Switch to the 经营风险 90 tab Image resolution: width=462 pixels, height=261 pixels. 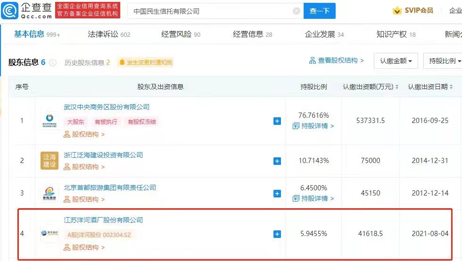[181, 34]
